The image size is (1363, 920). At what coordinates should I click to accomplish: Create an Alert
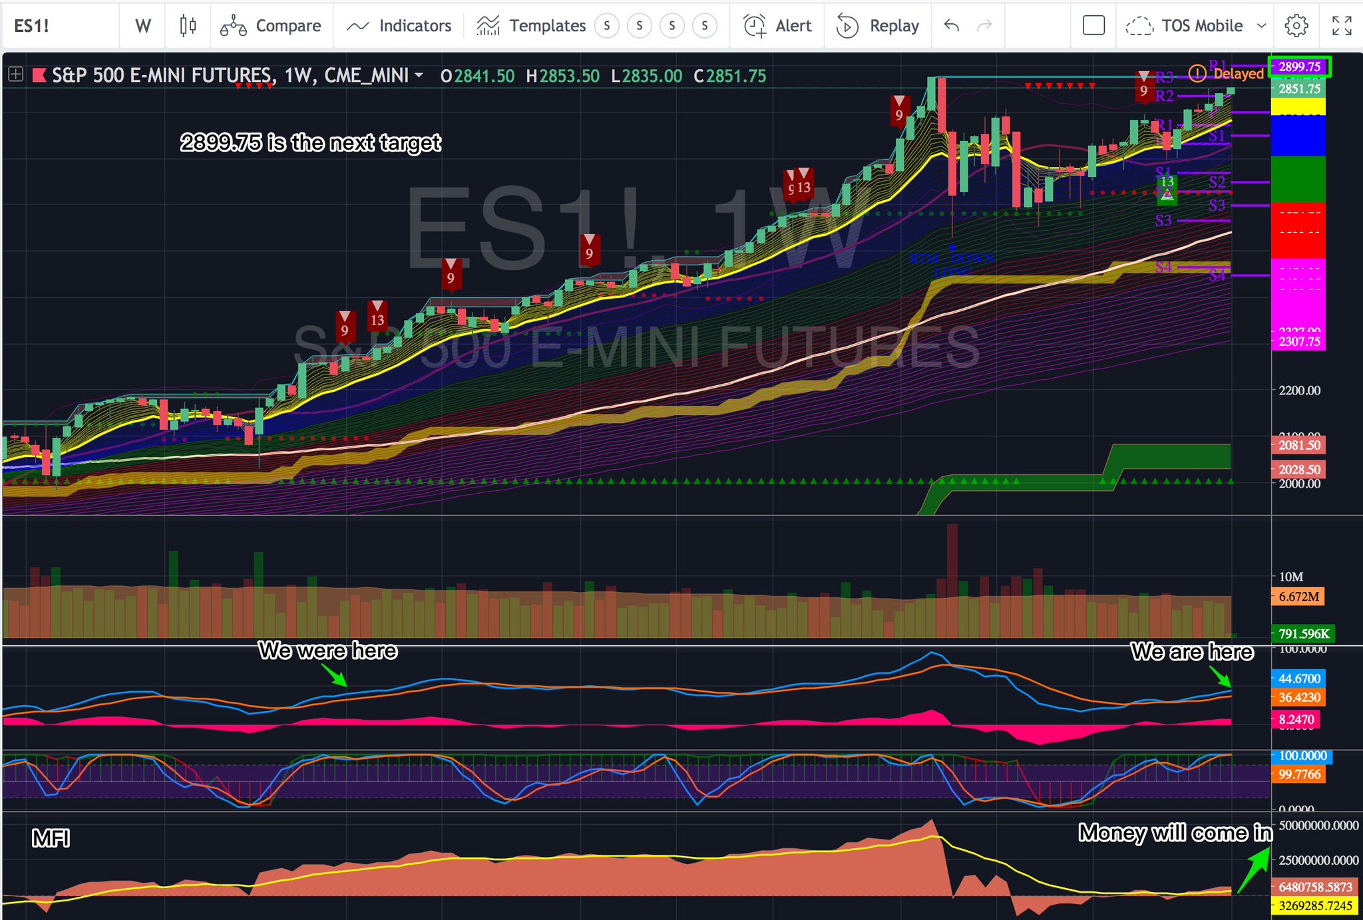[x=777, y=26]
